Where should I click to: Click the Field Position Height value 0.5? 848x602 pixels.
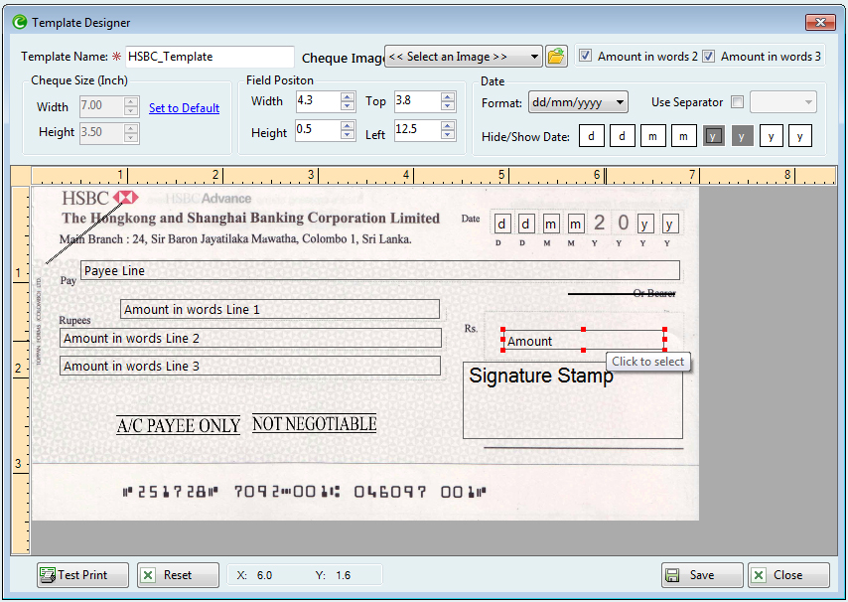tap(319, 130)
